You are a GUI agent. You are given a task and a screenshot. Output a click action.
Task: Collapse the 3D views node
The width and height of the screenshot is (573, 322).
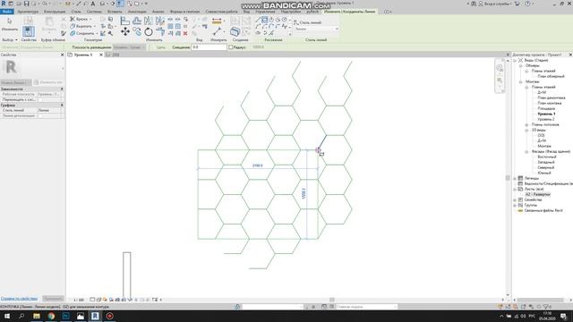pyautogui.click(x=526, y=130)
